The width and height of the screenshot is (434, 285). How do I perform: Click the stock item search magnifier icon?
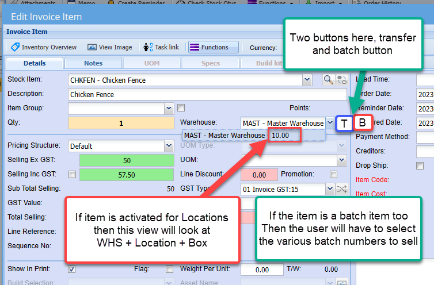point(328,80)
